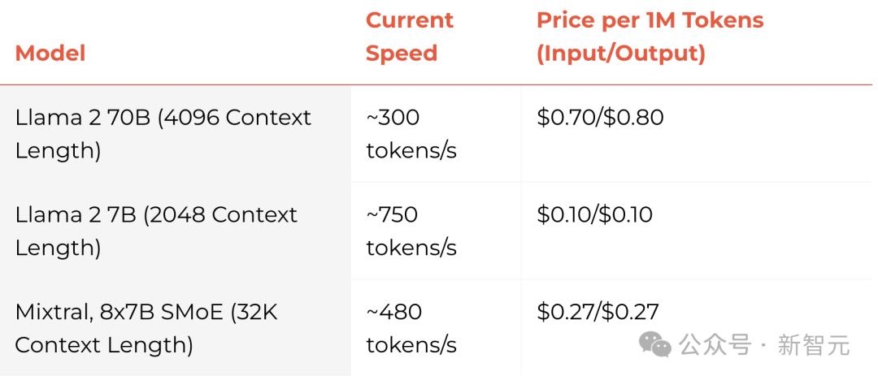Click the Price per 1M Tokens header
Viewport: 878px width, 380px height.
pyautogui.click(x=650, y=20)
